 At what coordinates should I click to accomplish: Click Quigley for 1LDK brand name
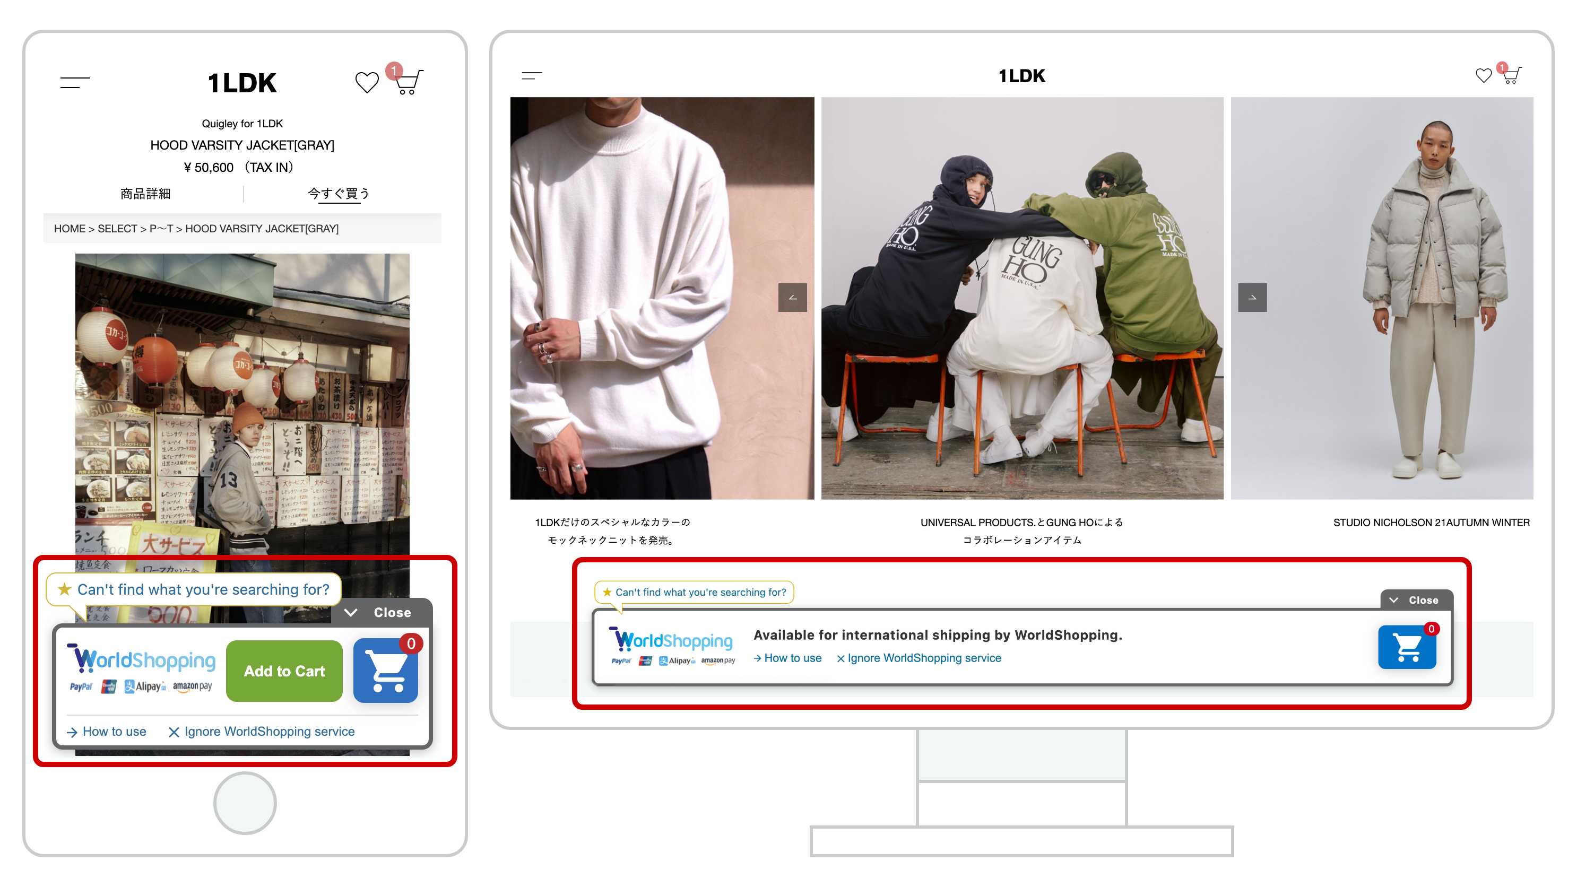point(242,123)
